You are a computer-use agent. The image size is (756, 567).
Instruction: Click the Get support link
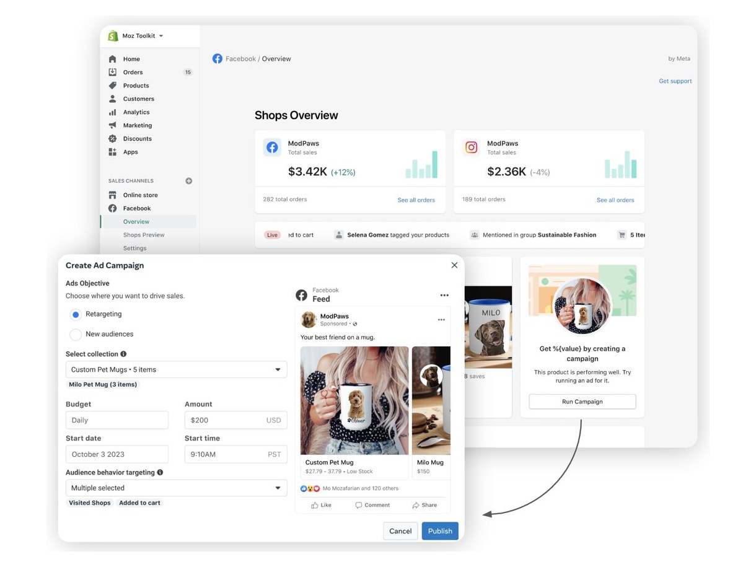coord(675,81)
